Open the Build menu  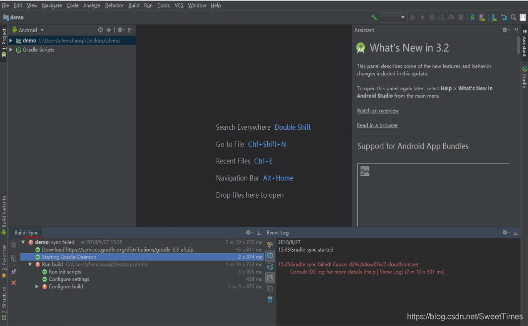click(x=134, y=5)
